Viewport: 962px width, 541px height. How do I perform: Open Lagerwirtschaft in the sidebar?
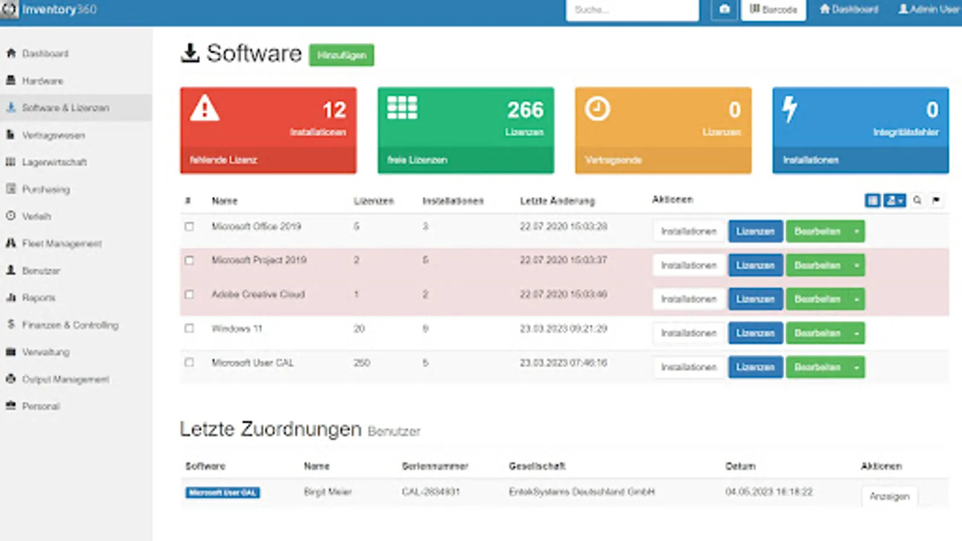54,162
